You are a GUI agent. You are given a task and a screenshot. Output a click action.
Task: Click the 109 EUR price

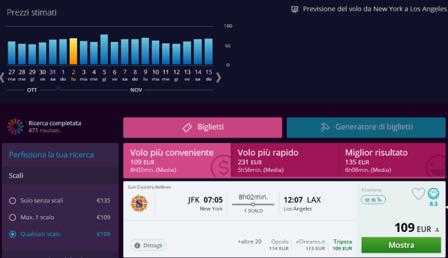413,228
